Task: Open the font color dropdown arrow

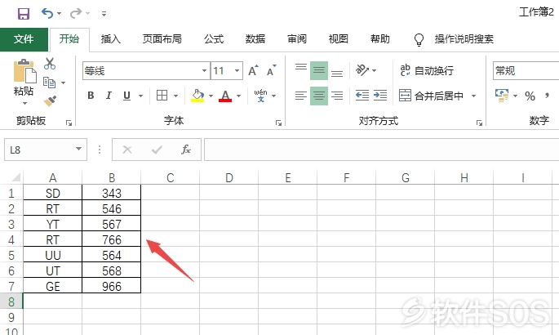Action: pos(238,96)
